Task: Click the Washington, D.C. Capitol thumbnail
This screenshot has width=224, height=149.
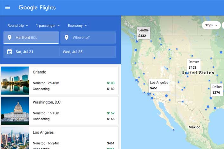Action: 15,111
